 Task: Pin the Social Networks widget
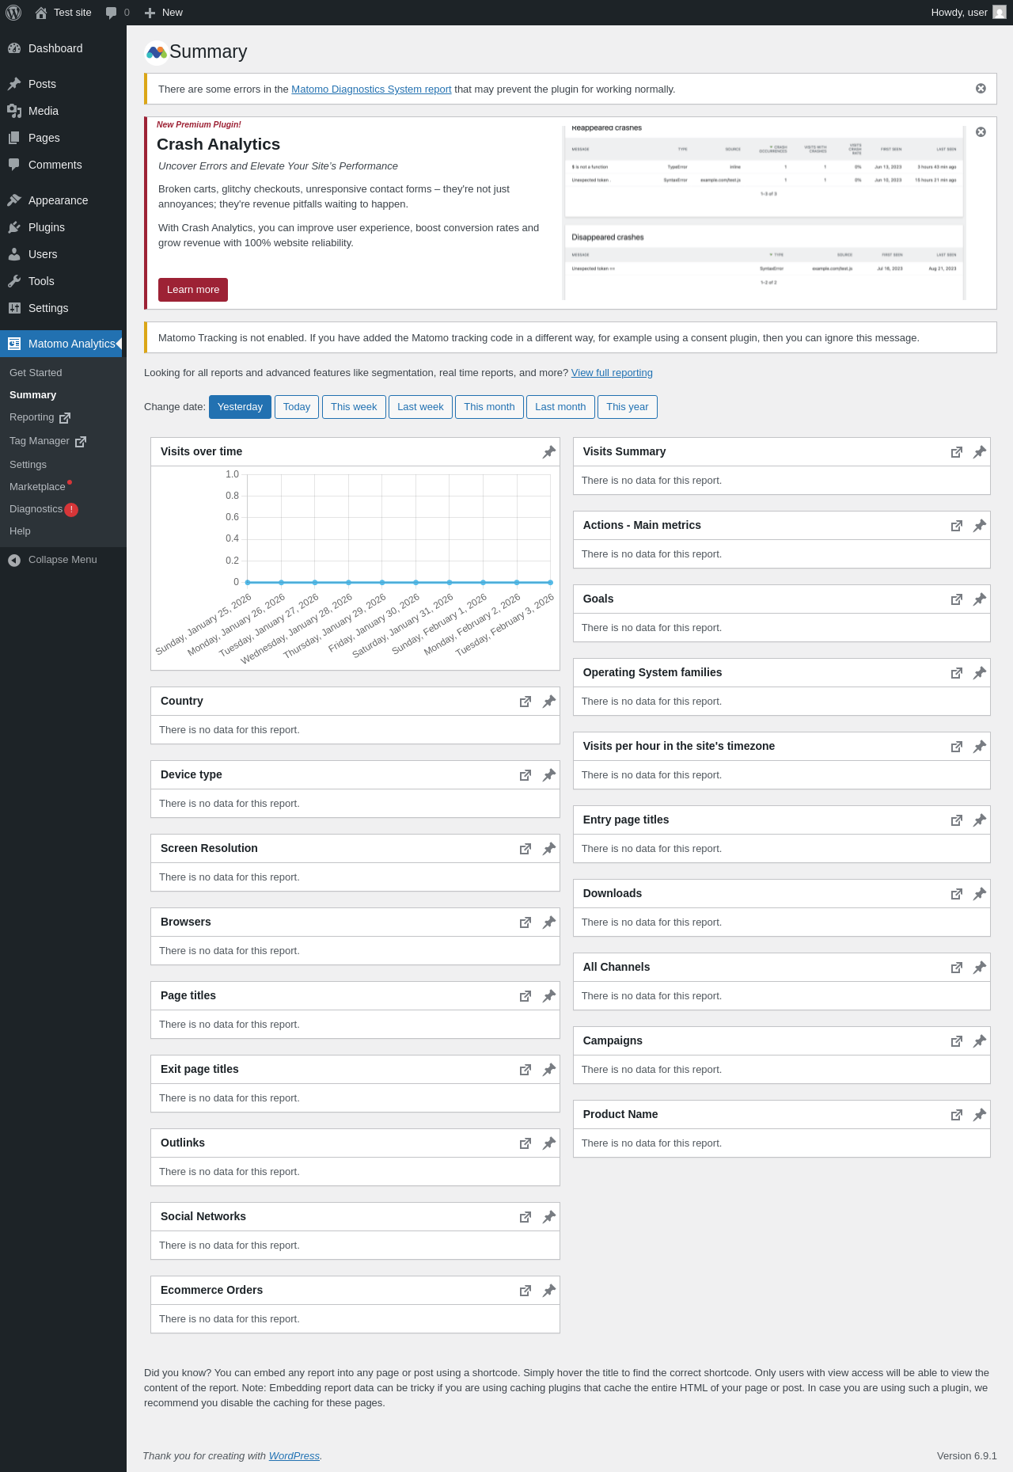point(548,1217)
